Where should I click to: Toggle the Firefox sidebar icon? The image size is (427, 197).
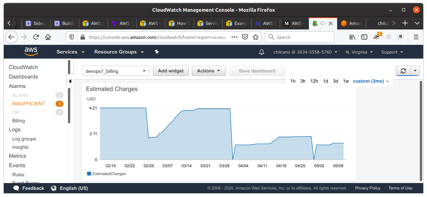click(364, 37)
